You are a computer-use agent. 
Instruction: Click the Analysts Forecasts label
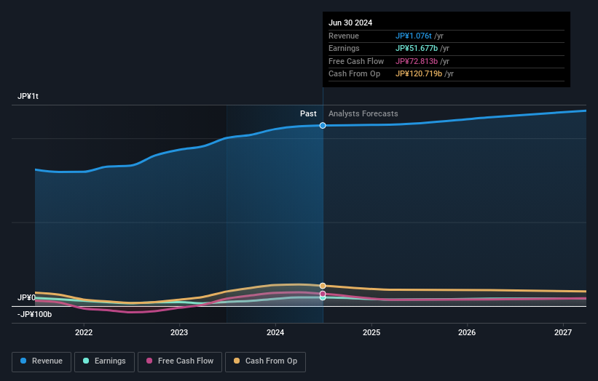click(x=363, y=114)
